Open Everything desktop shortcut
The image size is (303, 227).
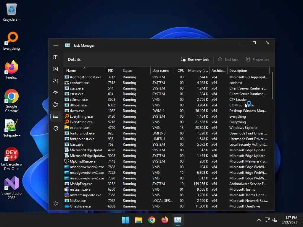[x=12, y=41]
